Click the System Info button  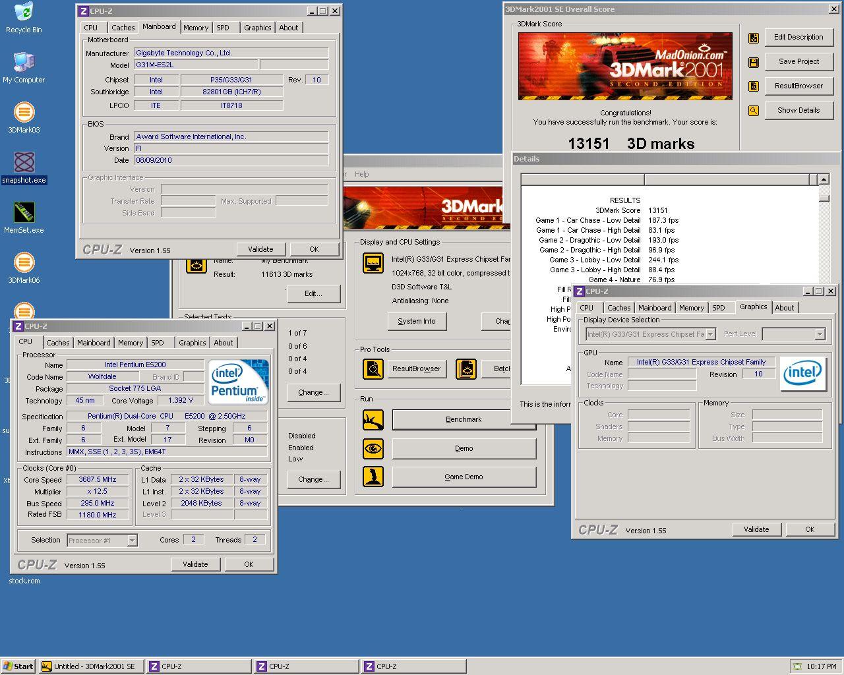pos(417,321)
